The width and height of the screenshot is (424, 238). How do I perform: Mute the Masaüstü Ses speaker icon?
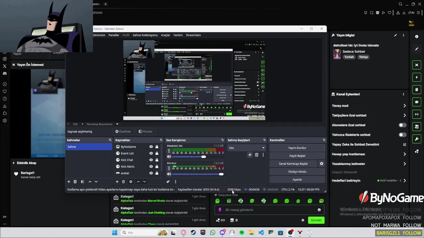[x=169, y=157]
